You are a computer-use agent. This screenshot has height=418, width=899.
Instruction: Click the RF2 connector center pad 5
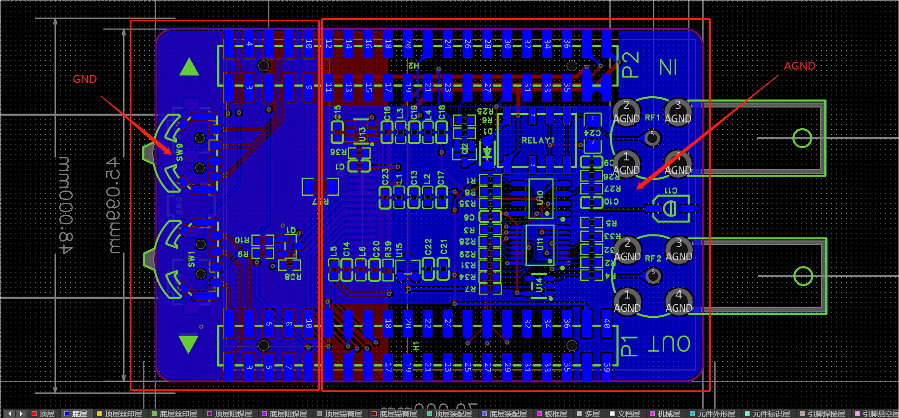coord(653,275)
